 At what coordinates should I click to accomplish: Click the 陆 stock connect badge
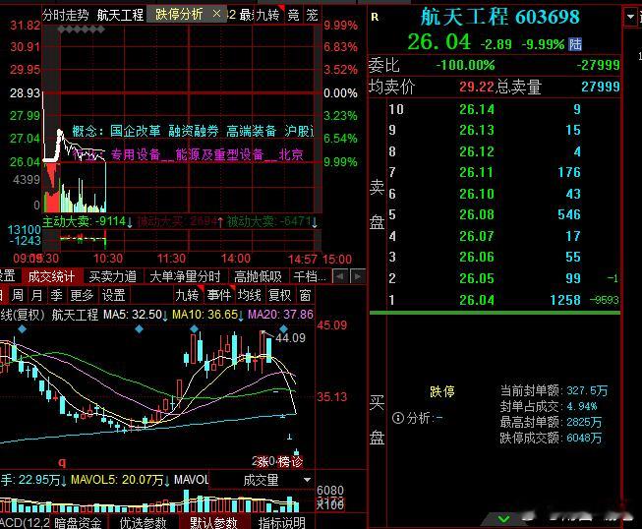pos(575,44)
